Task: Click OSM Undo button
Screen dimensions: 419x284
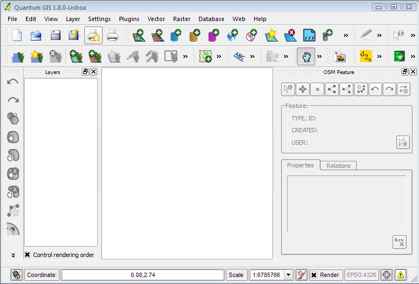Action: click(x=375, y=89)
